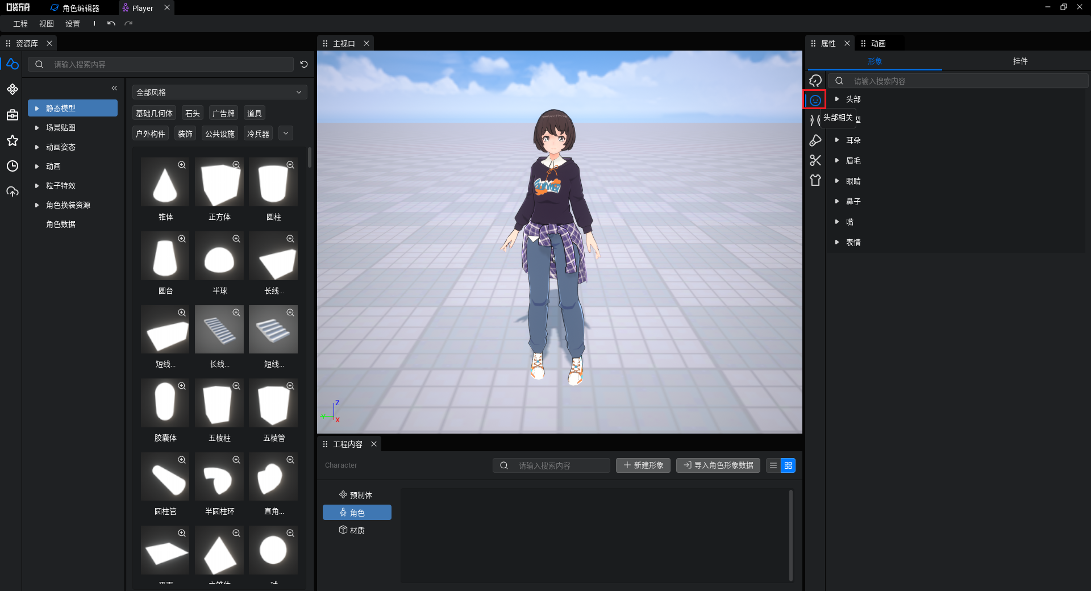Expand the 头部 property group

coord(837,99)
